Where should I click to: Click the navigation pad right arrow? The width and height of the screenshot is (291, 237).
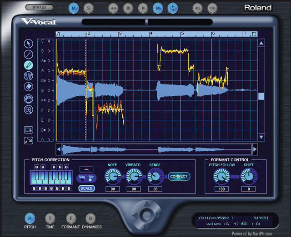click(x=159, y=215)
